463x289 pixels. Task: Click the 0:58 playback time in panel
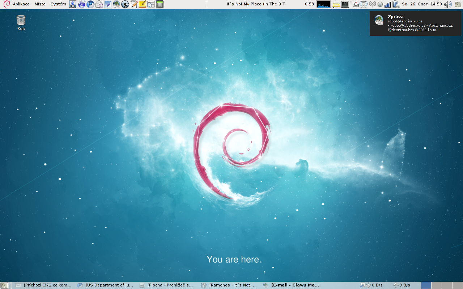tap(309, 4)
